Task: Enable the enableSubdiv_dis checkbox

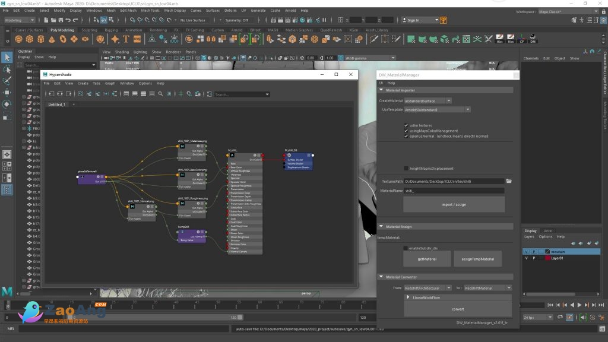Action: coord(406,248)
